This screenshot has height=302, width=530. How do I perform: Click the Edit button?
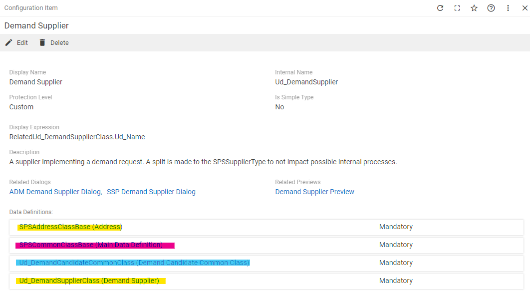tap(16, 42)
